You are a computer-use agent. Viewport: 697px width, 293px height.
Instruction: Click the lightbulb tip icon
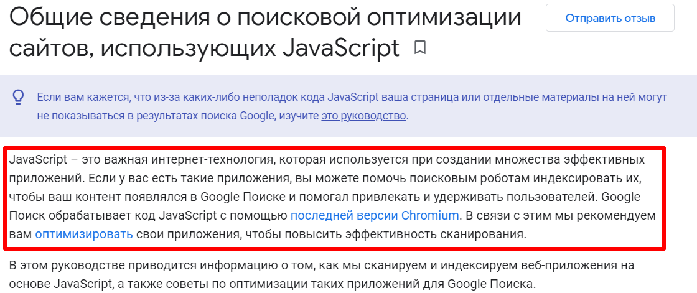point(19,97)
